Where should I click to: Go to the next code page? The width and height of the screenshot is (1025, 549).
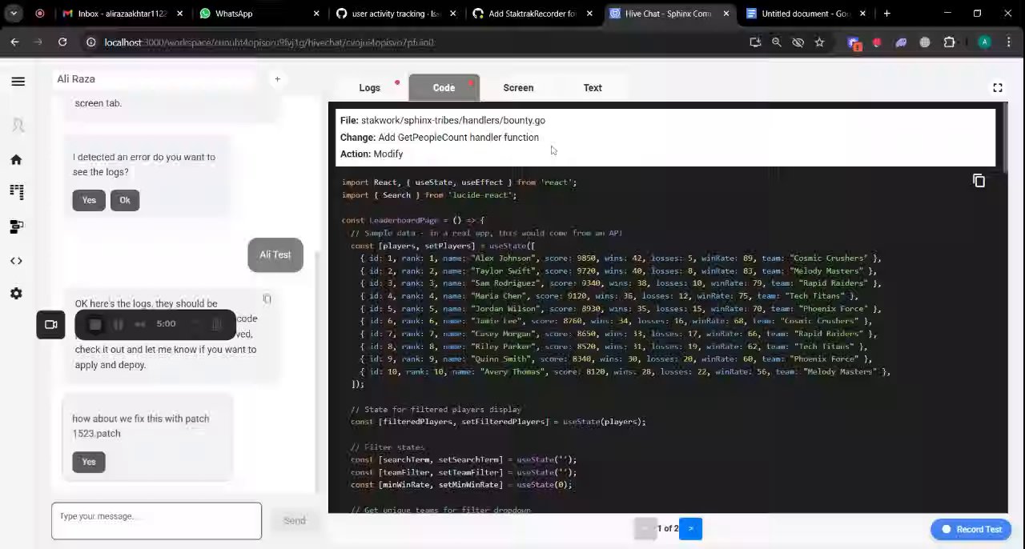tap(690, 528)
